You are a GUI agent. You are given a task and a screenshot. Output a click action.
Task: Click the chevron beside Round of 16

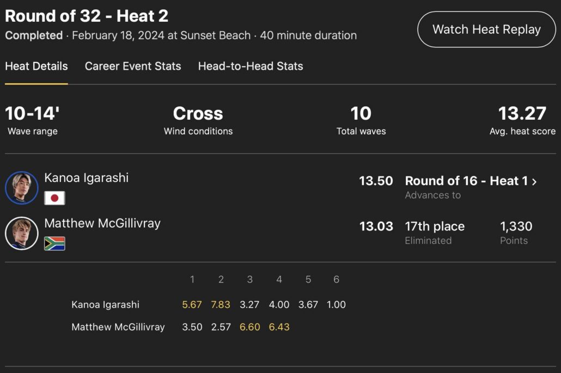pyautogui.click(x=534, y=182)
